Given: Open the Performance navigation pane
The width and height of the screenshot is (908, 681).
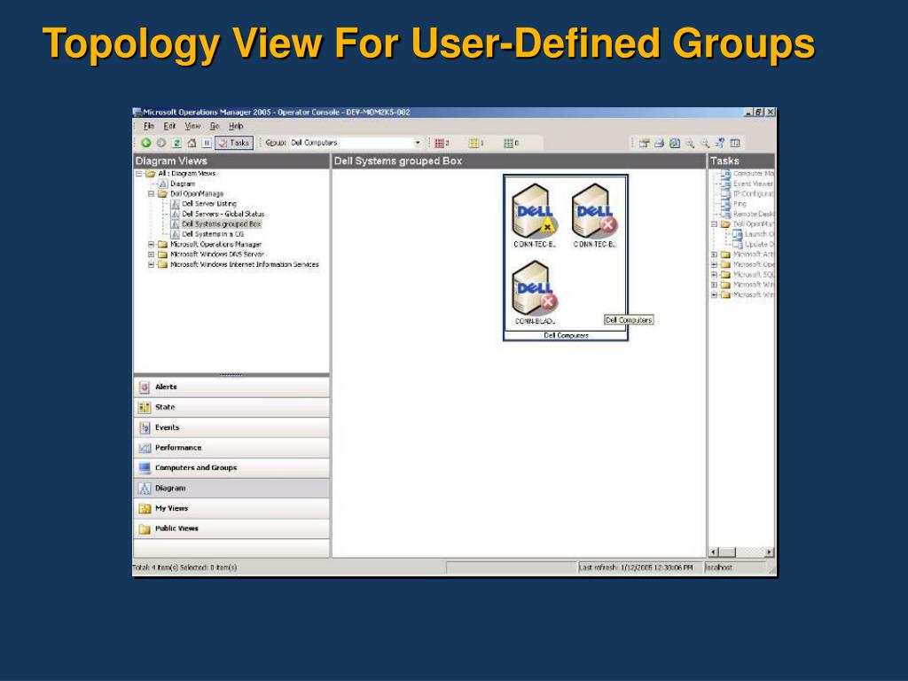Looking at the screenshot, I should pos(231,448).
